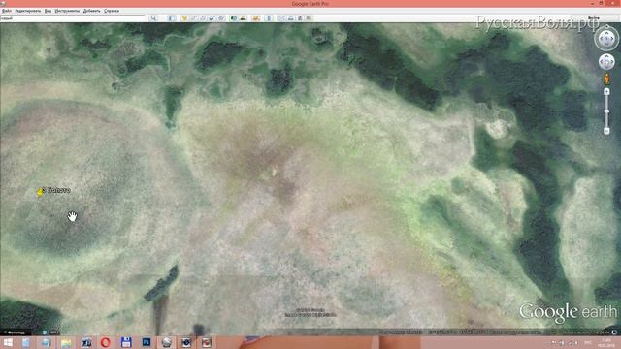Select the Add Image Overlay tool
The image size is (621, 349).
tap(212, 18)
